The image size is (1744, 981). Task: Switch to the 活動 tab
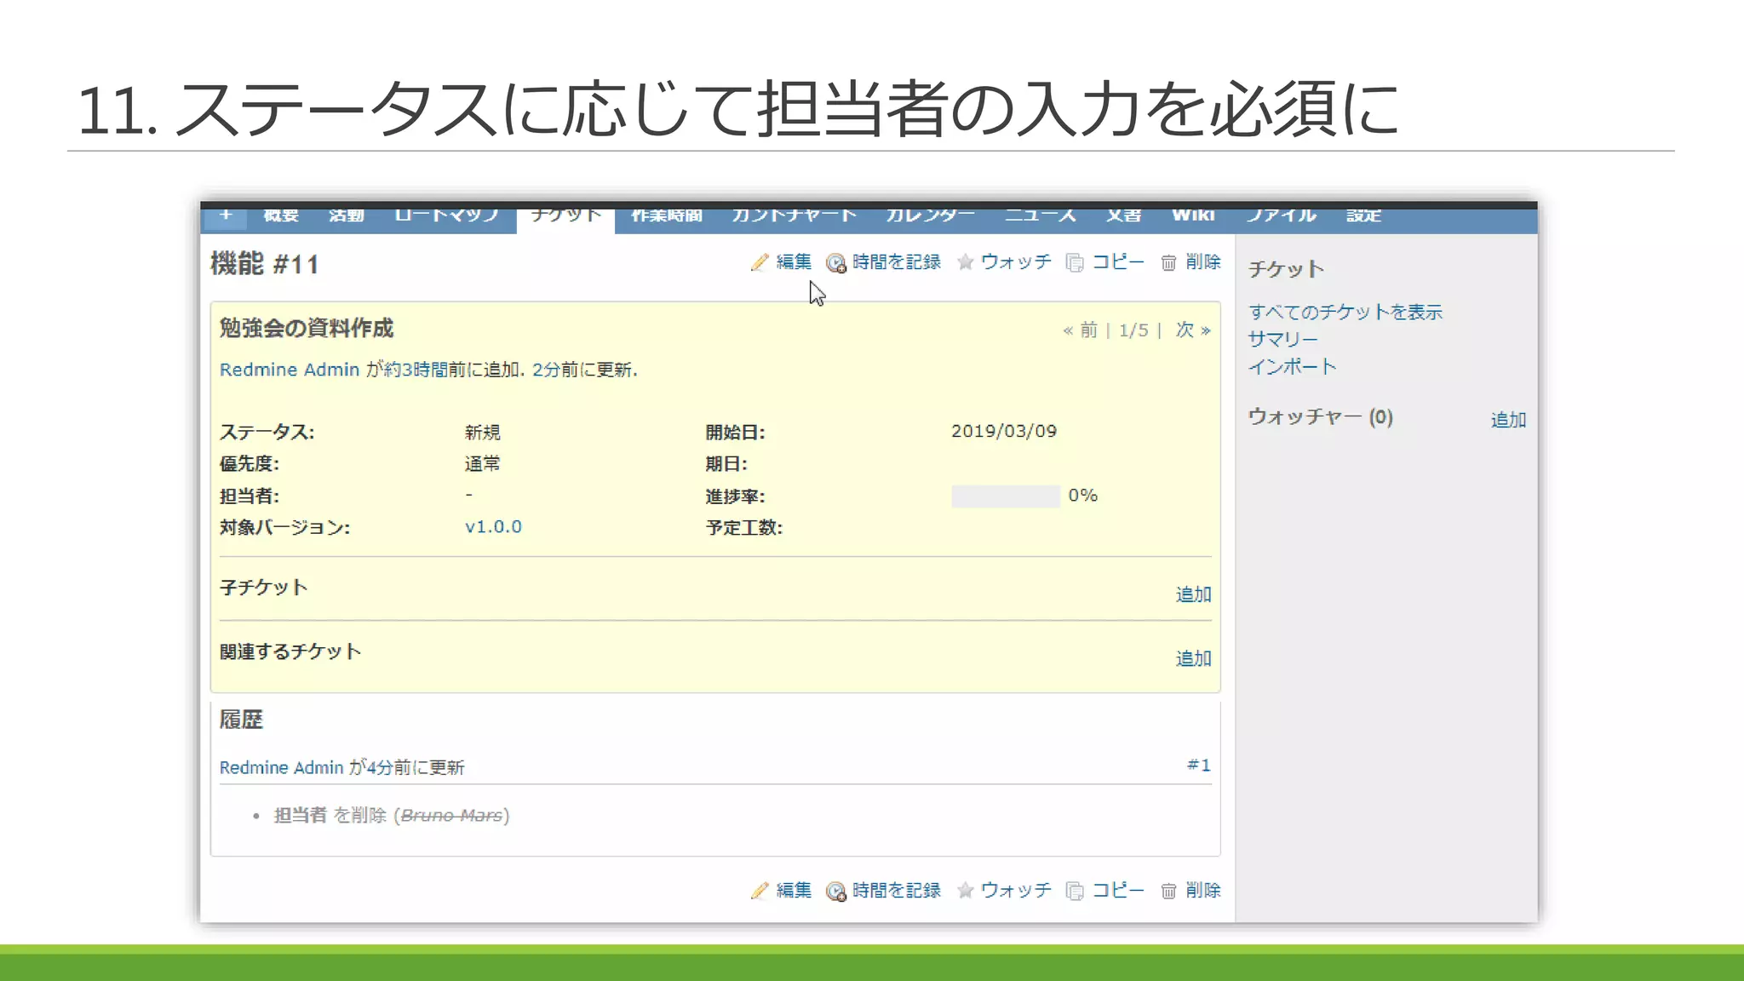tap(347, 216)
